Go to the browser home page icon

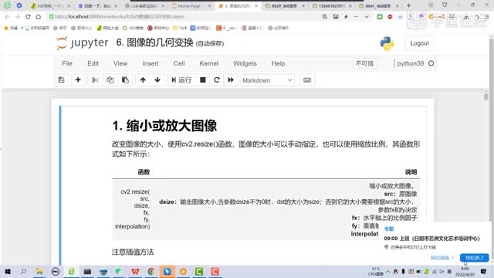pos(39,17)
